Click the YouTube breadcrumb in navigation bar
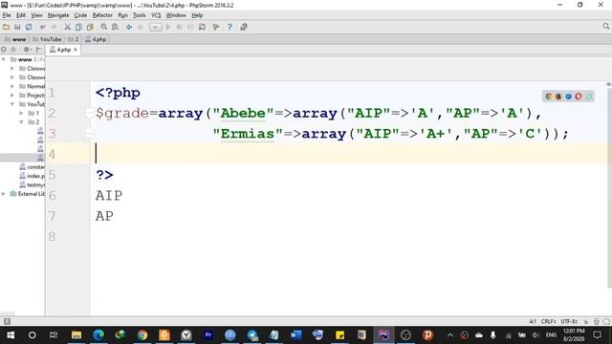Image resolution: width=612 pixels, height=344 pixels. [47, 39]
